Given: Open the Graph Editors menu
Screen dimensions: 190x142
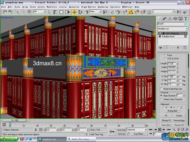Looking at the screenshot, I should (x=88, y=7).
